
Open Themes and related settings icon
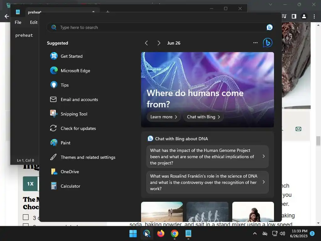(53, 157)
